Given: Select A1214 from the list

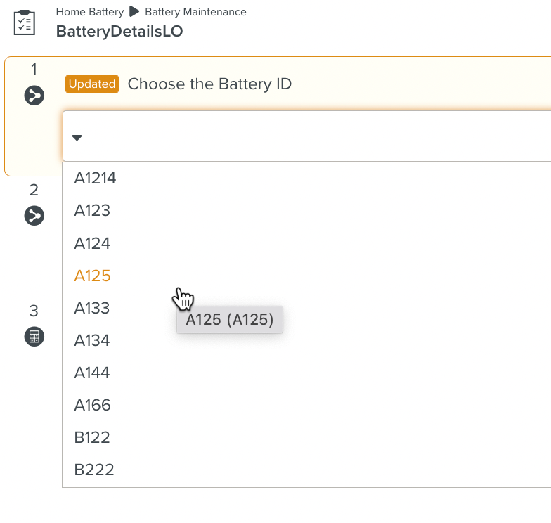Looking at the screenshot, I should tap(95, 179).
